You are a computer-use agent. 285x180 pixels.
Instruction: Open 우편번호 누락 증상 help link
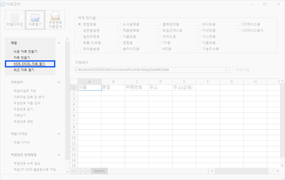coord(27,164)
